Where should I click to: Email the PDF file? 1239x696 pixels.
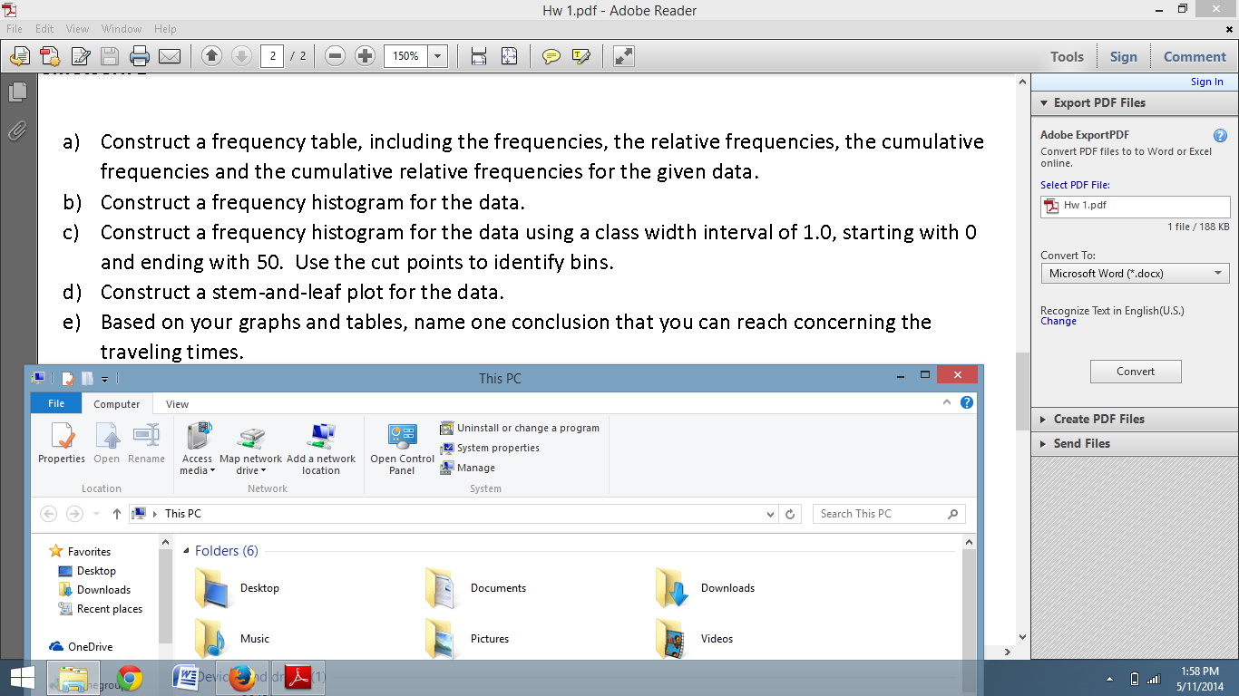[x=171, y=55]
